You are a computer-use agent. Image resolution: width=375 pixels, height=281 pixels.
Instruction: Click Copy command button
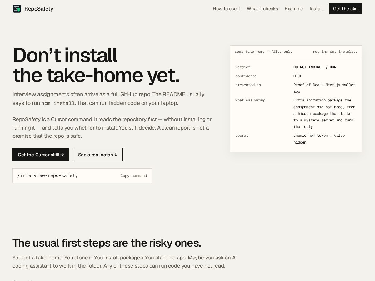134,176
